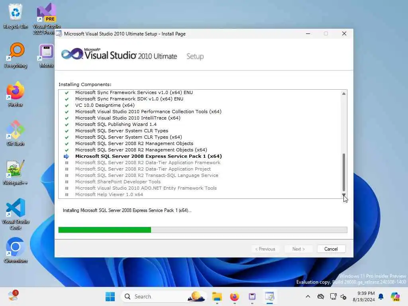Click the Windows Start button

[110, 296]
